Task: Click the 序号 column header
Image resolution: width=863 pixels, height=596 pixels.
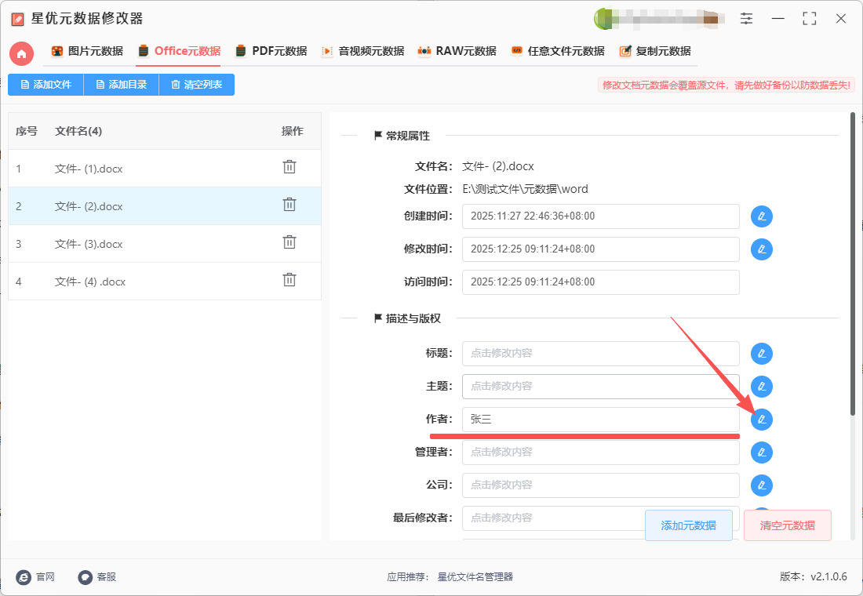Action: [27, 131]
